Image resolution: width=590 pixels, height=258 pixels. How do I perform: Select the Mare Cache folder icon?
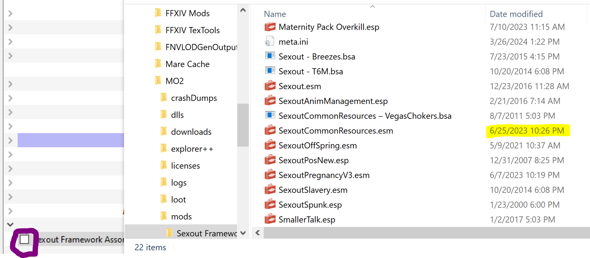pos(158,64)
